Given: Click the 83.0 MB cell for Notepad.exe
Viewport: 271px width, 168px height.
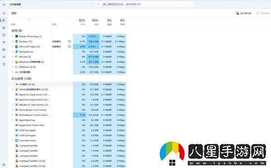Looking at the screenshot, I should click(93, 51).
